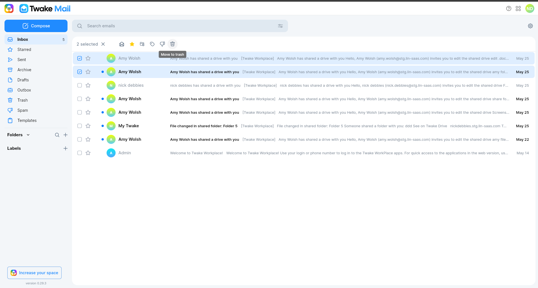
Task: Go to the Sent folder
Action: click(x=36, y=60)
